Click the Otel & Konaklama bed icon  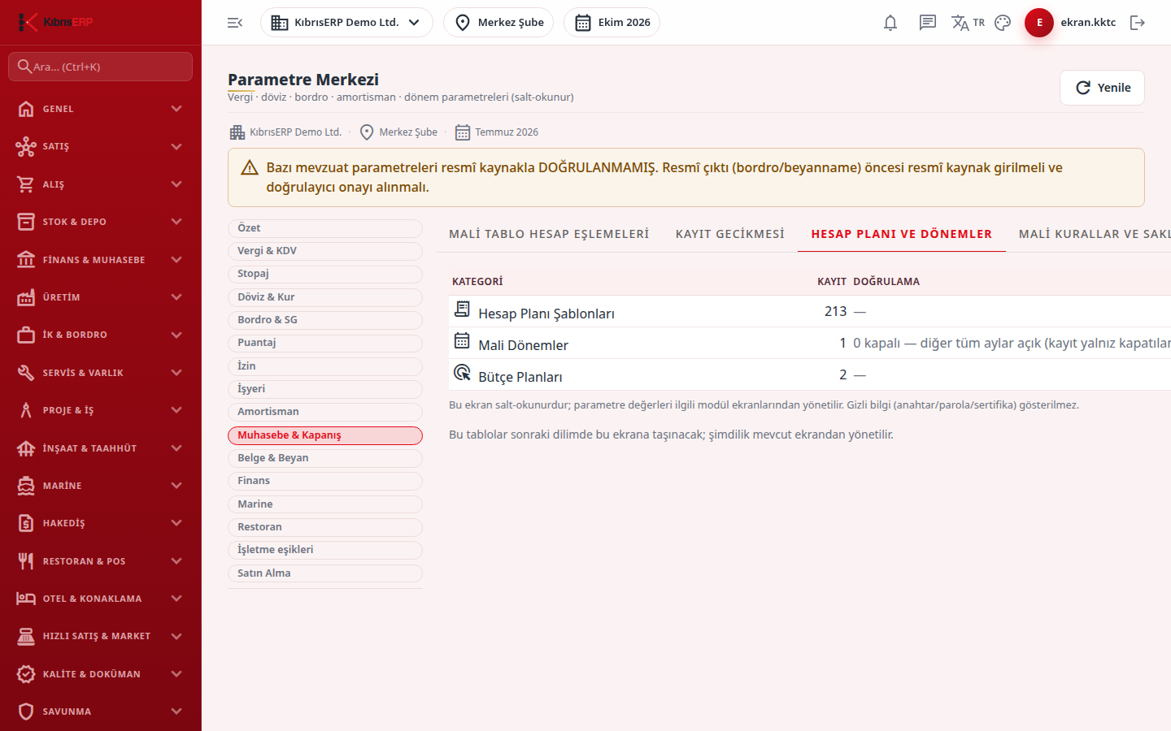pos(26,599)
